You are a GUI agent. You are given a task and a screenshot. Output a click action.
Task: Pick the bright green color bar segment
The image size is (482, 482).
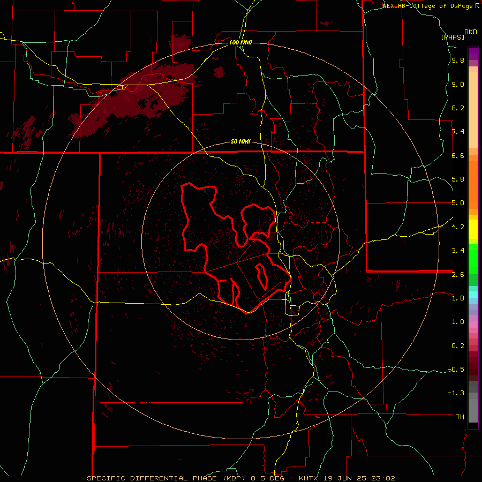point(473,259)
